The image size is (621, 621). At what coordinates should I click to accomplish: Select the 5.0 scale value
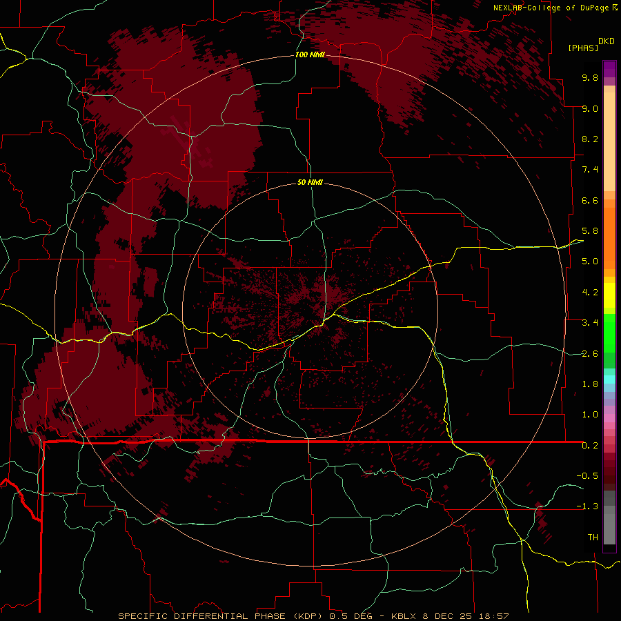[590, 262]
